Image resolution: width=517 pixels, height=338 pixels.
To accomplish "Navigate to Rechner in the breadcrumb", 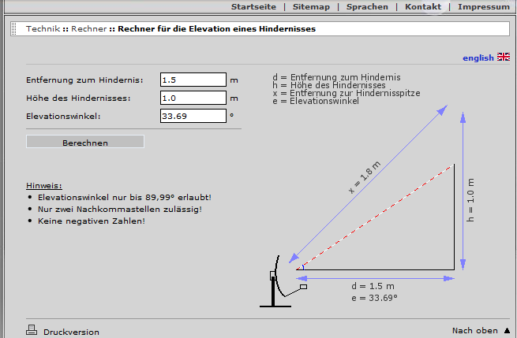I will point(88,28).
